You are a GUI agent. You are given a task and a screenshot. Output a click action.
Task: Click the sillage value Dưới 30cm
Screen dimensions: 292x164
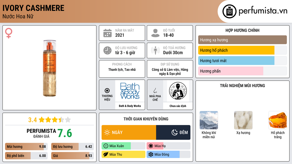173,53
